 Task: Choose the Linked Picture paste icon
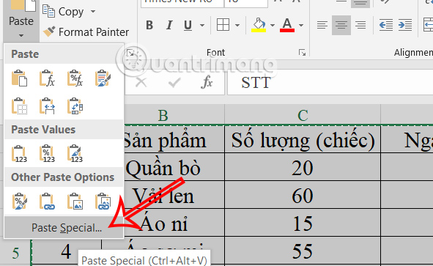tap(103, 201)
